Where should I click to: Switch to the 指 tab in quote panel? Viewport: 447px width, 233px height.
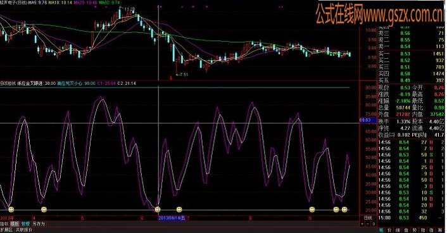423,230
